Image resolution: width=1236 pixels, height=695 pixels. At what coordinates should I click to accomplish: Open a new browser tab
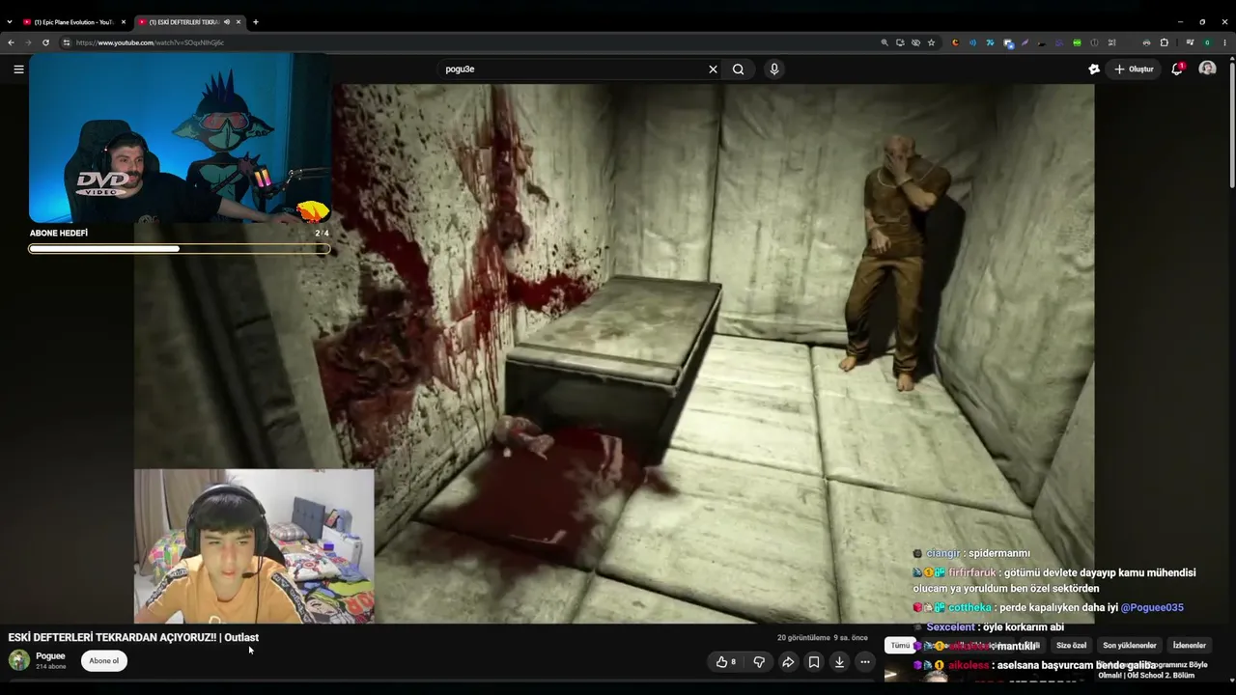[255, 21]
